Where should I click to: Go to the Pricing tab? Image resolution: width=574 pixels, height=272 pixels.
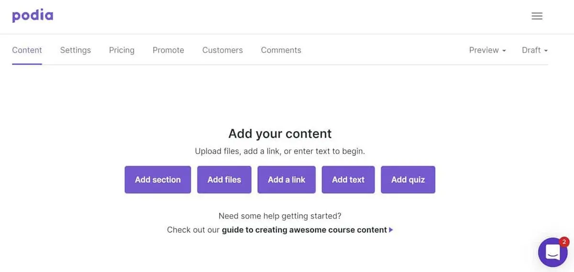(121, 50)
